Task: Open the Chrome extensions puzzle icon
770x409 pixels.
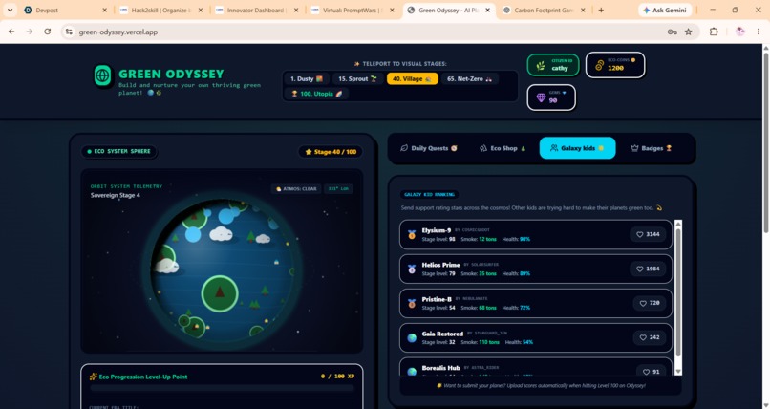Action: coord(714,32)
